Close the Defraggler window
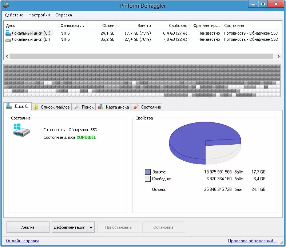Viewport: 286px width, 247px height. 276,4
